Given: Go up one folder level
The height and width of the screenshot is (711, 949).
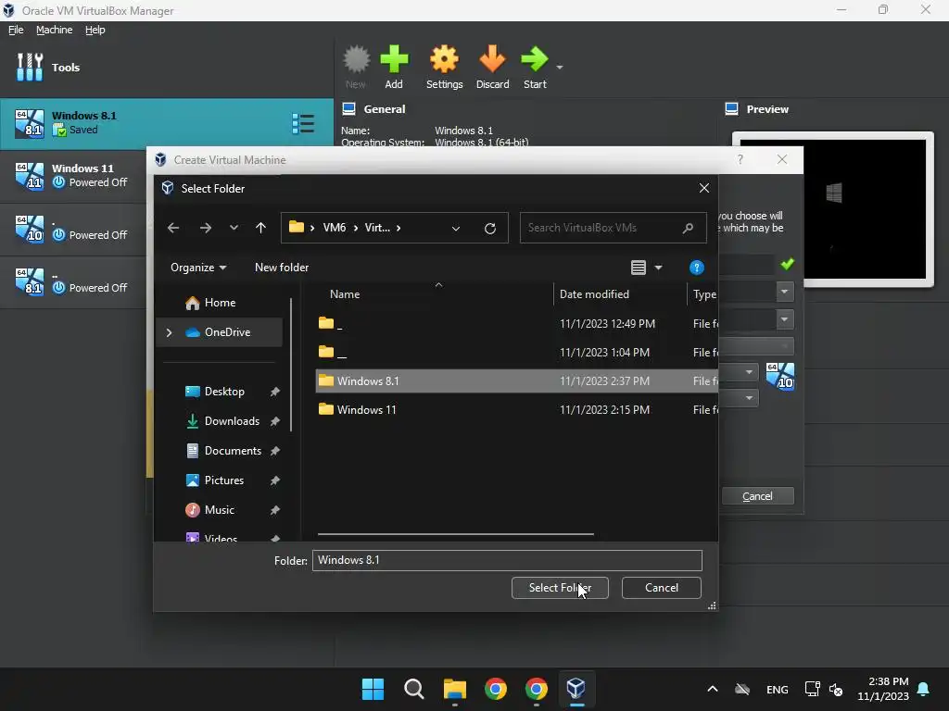Looking at the screenshot, I should (x=260, y=228).
